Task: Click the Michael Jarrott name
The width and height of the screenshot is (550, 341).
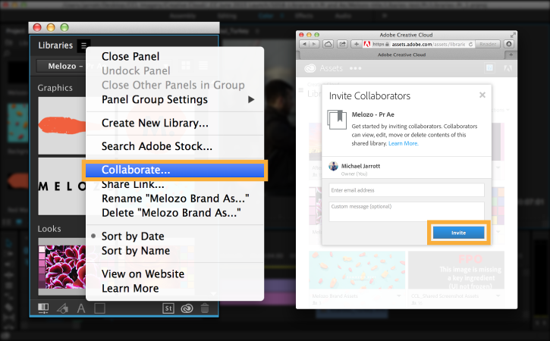Action: click(360, 166)
